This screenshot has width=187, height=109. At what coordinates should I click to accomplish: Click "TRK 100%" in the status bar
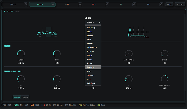[x=7, y=105]
